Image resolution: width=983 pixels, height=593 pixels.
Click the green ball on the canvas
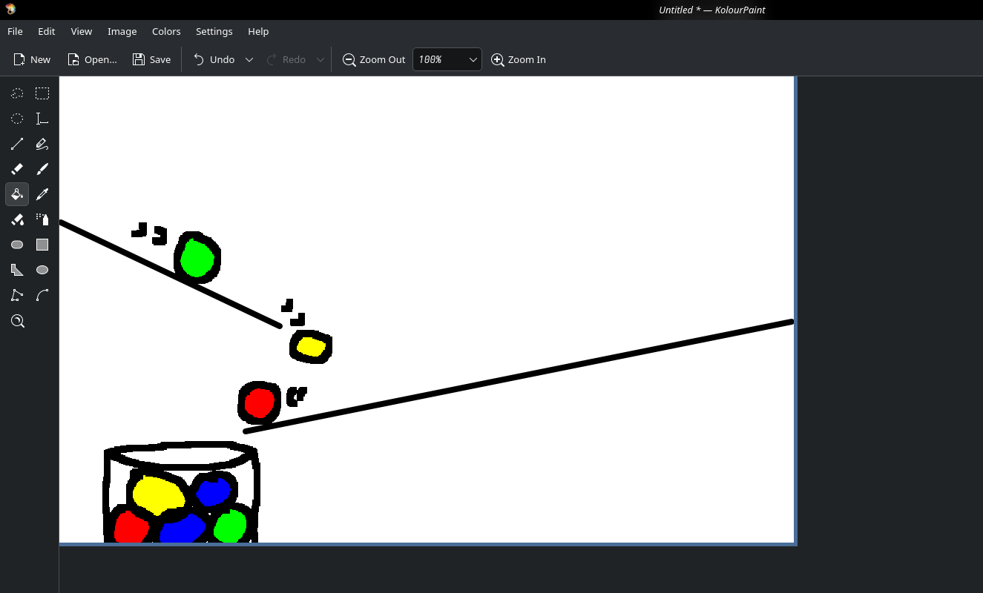click(197, 258)
